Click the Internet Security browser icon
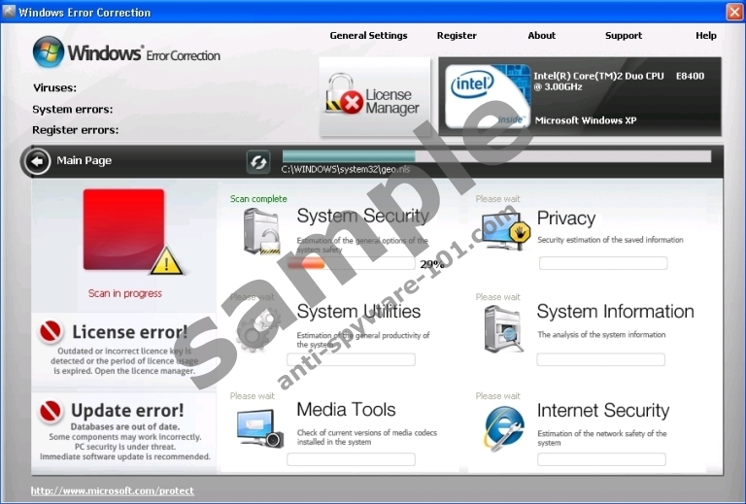Viewport: 746px width, 504px height. pos(503,427)
